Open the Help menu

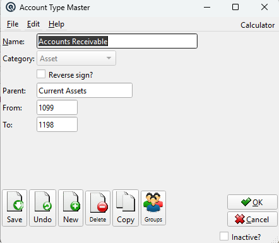tap(56, 24)
